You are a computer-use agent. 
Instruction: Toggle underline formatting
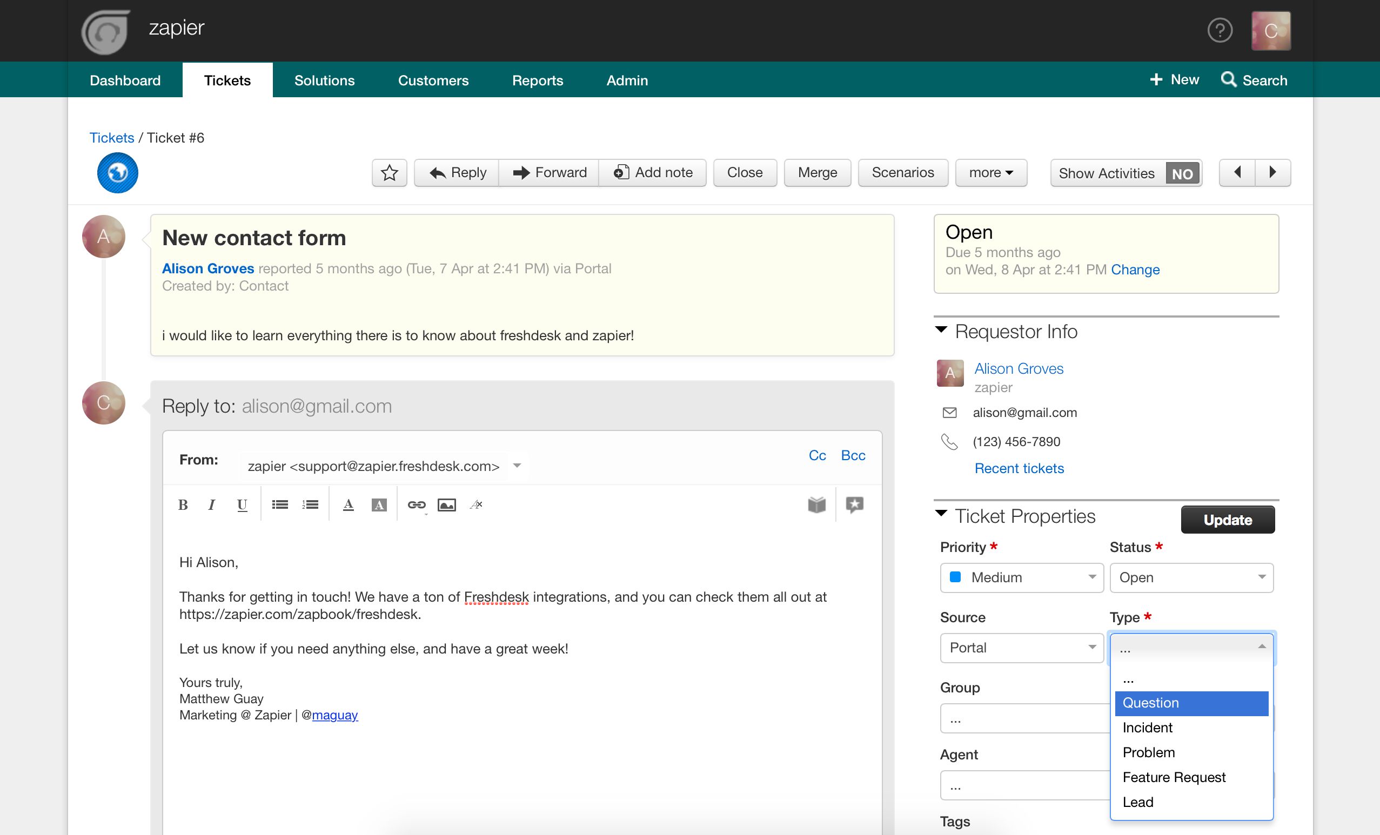242,505
